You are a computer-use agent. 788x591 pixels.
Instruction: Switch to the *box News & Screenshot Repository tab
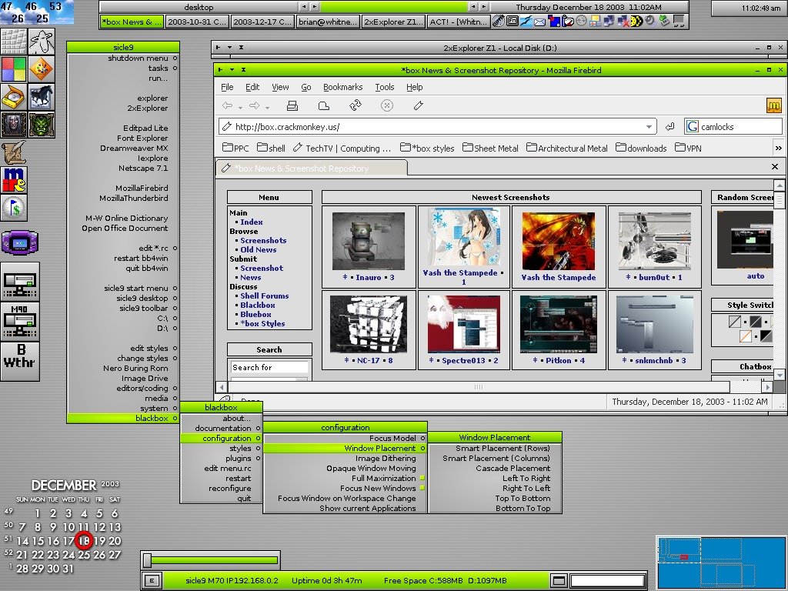[x=312, y=169]
